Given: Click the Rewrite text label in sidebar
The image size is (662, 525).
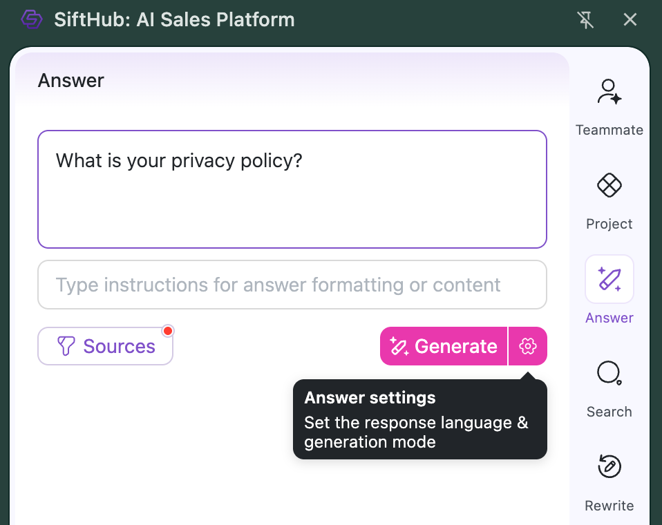Looking at the screenshot, I should [x=609, y=506].
